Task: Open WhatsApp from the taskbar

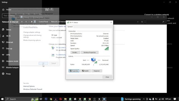Action: click(x=70, y=99)
